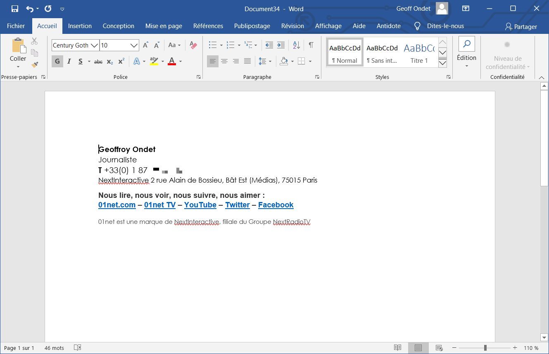Follow the Twitter hyperlink
Viewport: 549px width, 354px height.
click(238, 205)
